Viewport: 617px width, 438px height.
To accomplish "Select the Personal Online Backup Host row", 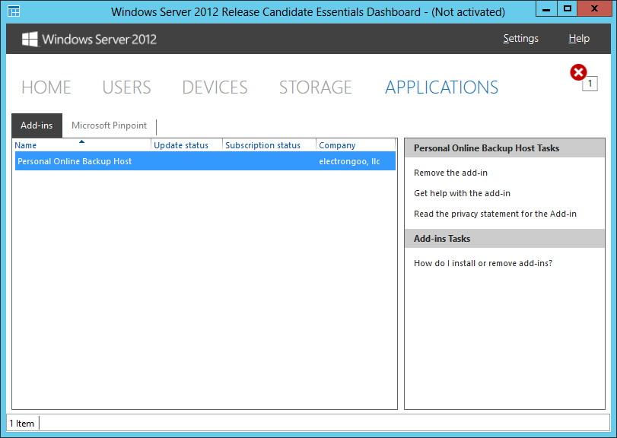I will tap(205, 161).
